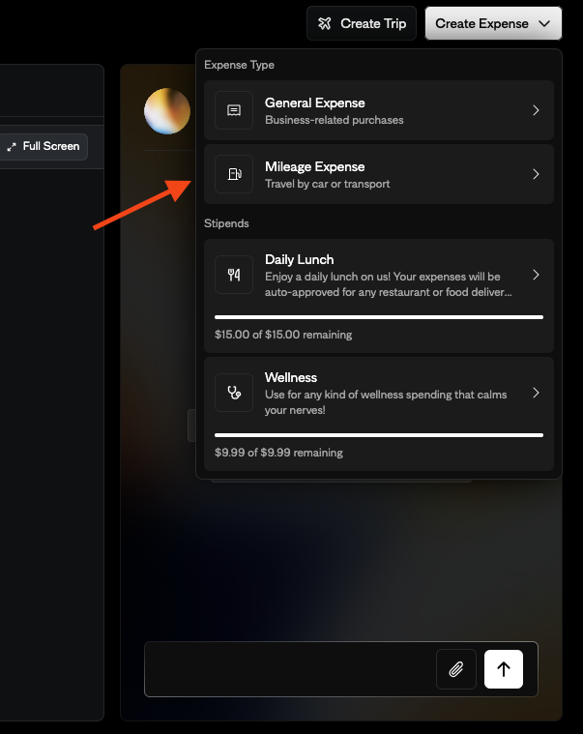Screen dimensions: 583x734
Task: Click the Create Expense dropdown chevron
Action: [544, 23]
